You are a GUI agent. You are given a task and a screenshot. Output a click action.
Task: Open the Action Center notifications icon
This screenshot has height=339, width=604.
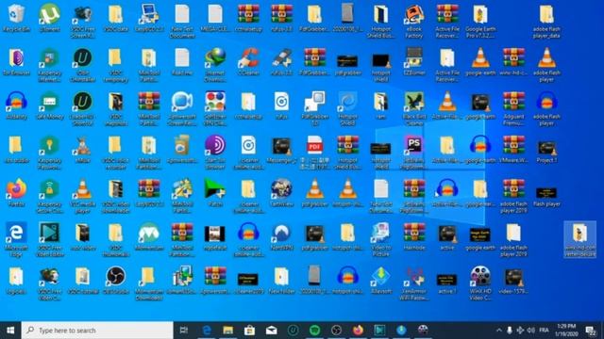click(591, 331)
